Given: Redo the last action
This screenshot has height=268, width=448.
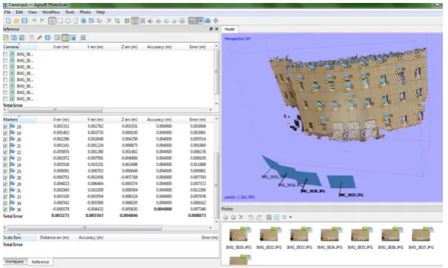Looking at the screenshot, I should (x=42, y=21).
